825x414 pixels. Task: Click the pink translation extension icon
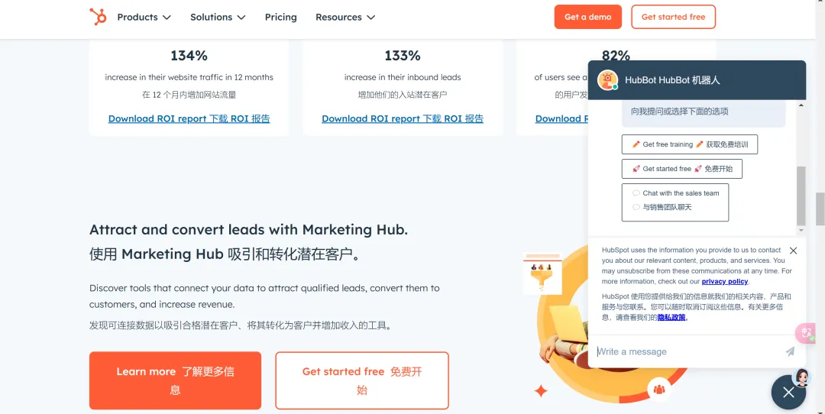805,333
